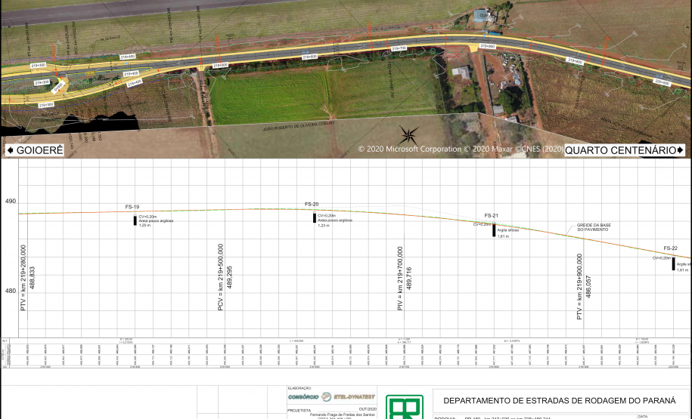The image size is (692, 419).
Task: Click the PIV = km 219+700,000 annotation
Action: pyautogui.click(x=400, y=279)
